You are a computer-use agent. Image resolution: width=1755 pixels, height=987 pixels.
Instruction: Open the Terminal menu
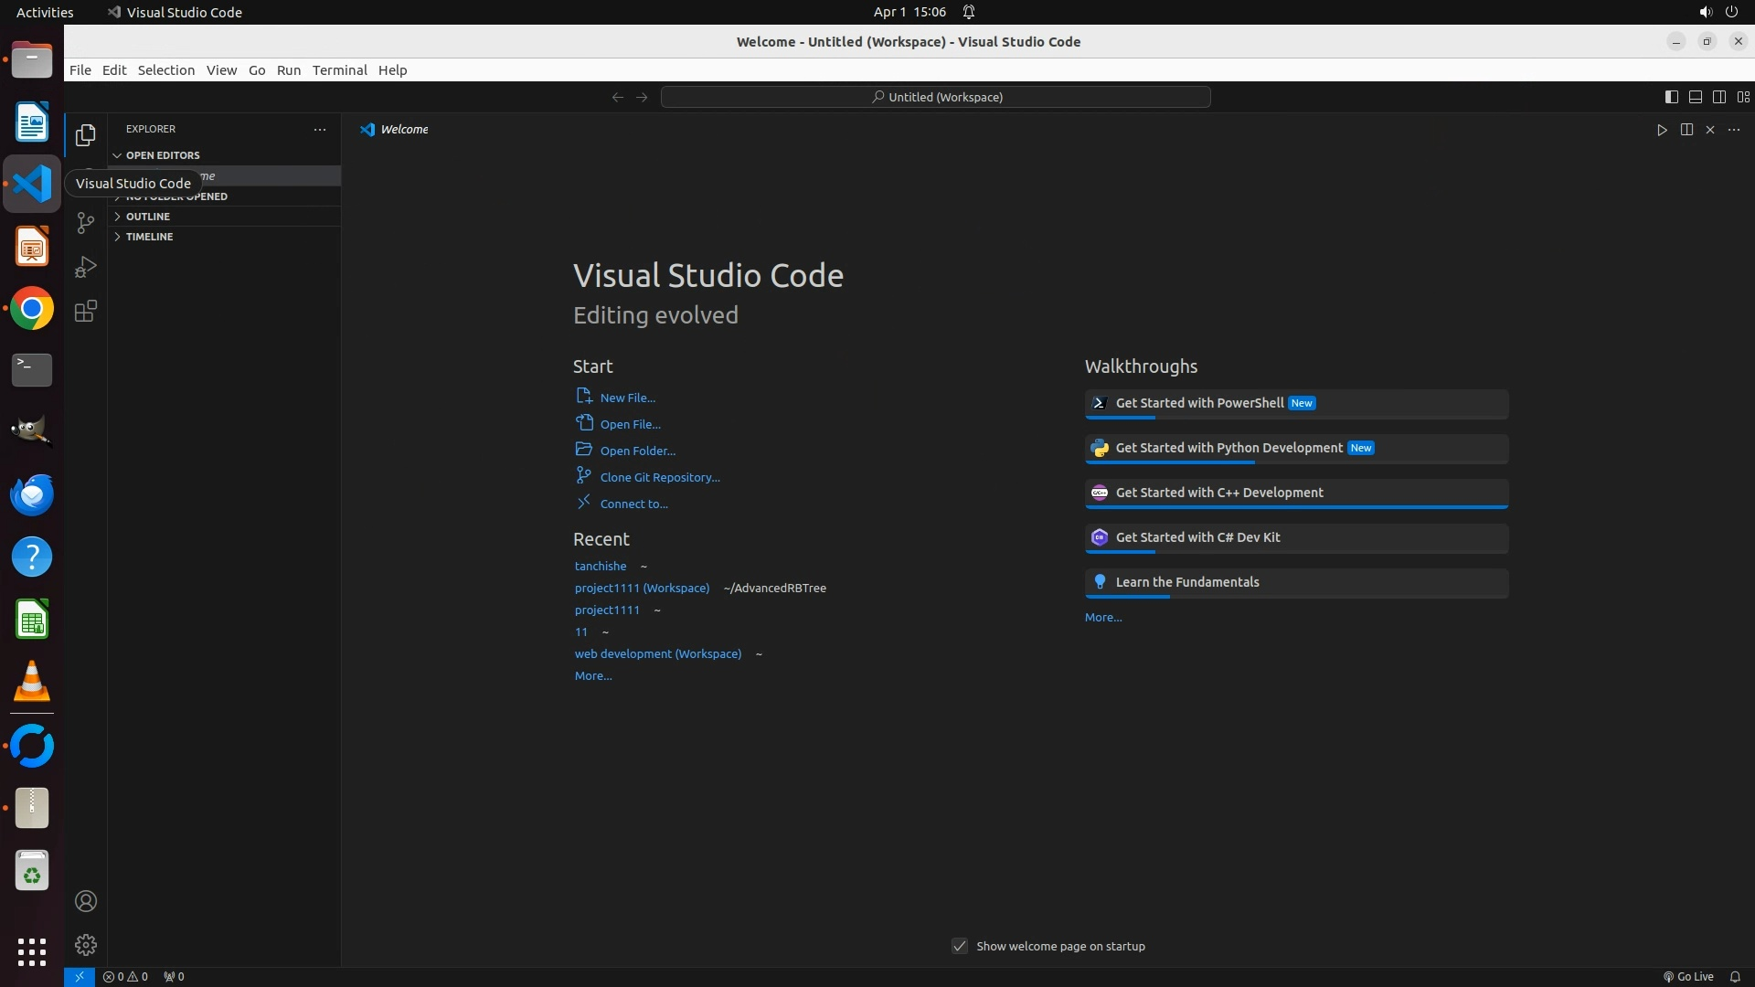(339, 70)
